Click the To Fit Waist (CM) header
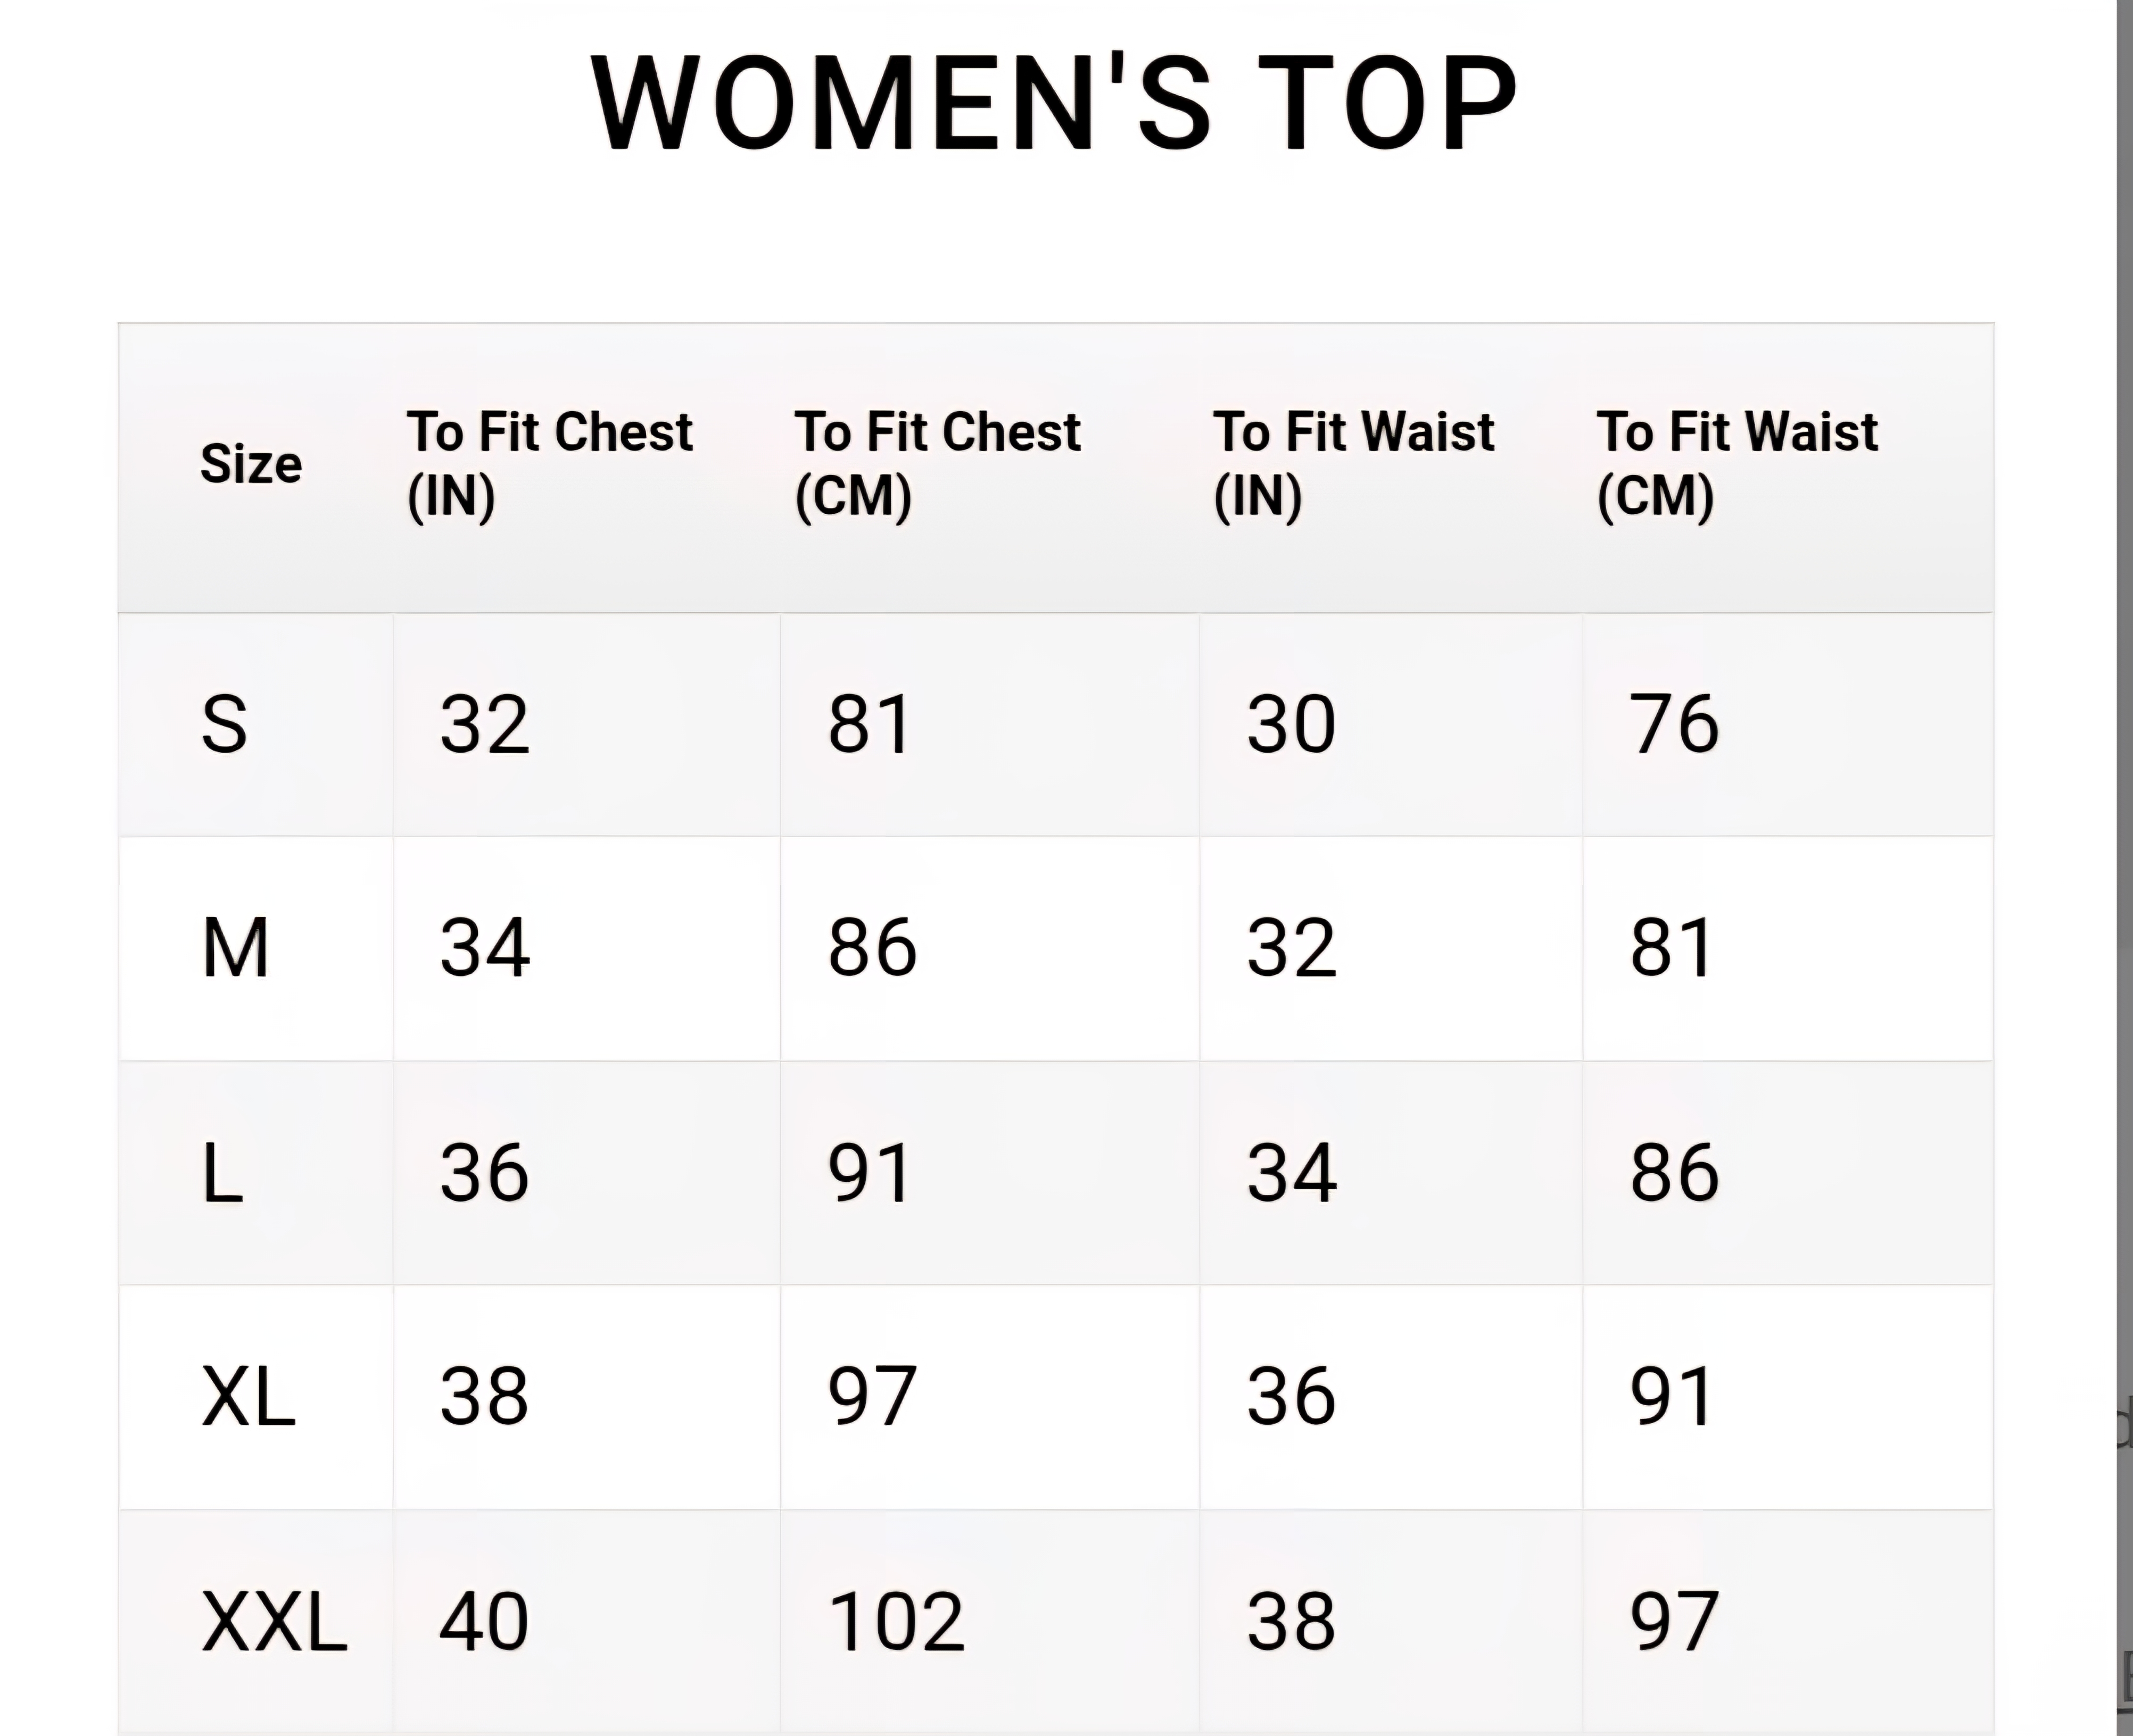 [x=1737, y=464]
